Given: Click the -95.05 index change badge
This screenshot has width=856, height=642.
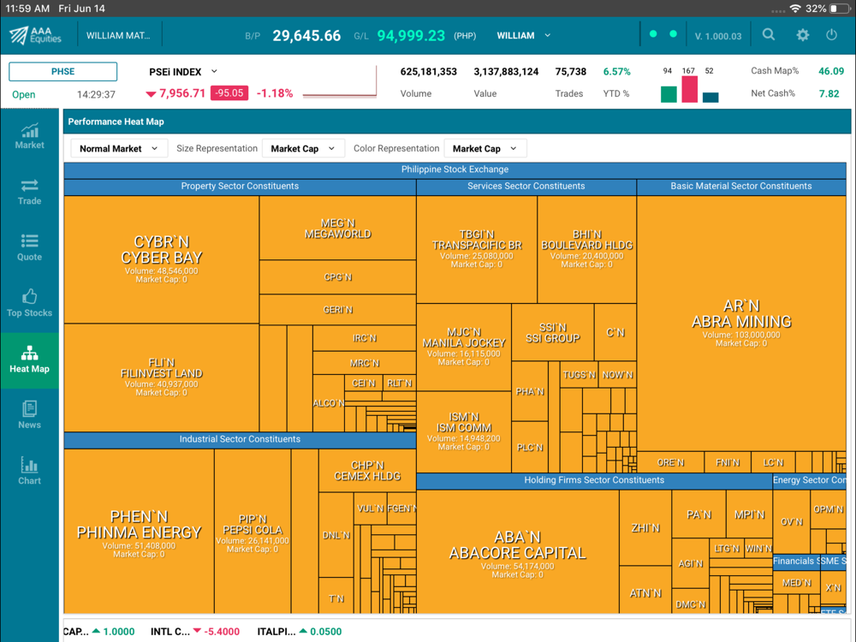Looking at the screenshot, I should click(x=229, y=93).
